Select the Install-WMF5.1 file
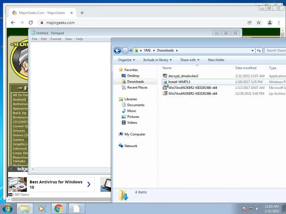This screenshot has height=214, width=286. click(x=179, y=82)
